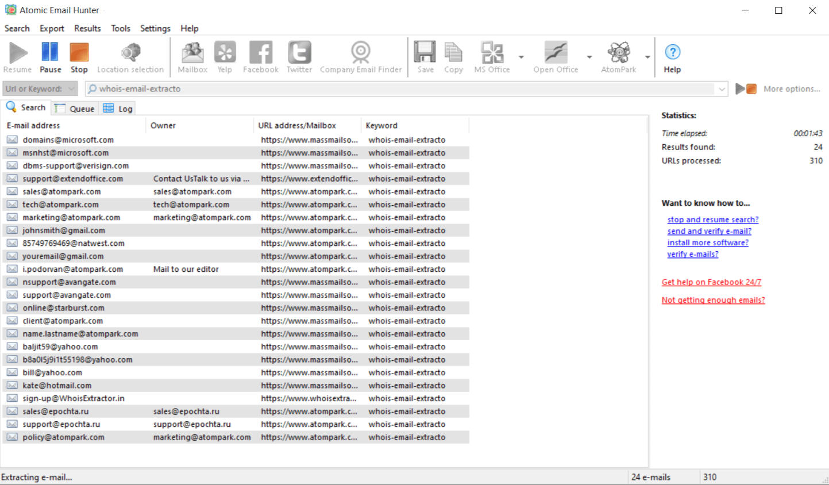Click the Save results icon

425,56
